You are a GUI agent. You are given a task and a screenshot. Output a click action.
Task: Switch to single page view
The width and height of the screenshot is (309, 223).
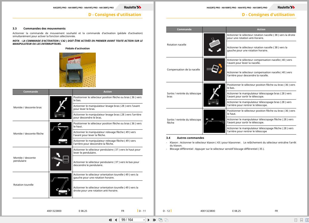(296, 220)
